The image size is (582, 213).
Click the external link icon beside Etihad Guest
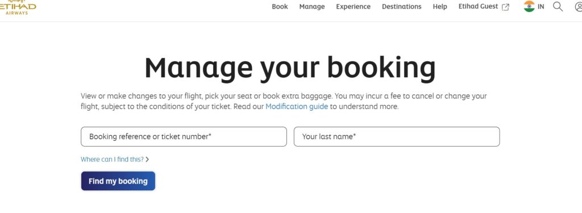pos(505,7)
